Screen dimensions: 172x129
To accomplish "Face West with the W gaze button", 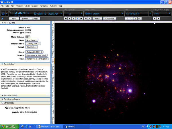I will [x=139, y=18].
